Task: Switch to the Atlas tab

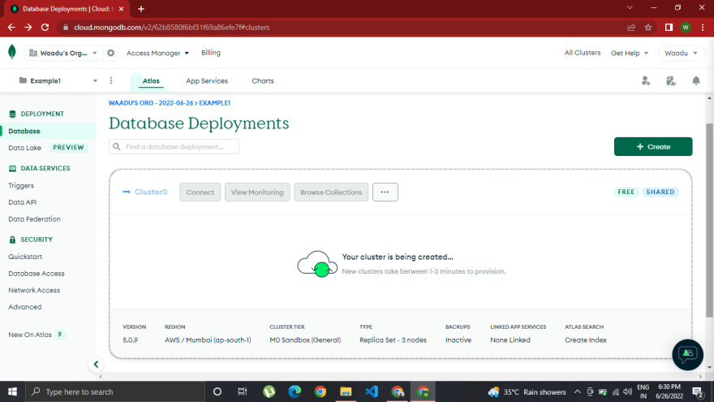Action: click(x=151, y=80)
